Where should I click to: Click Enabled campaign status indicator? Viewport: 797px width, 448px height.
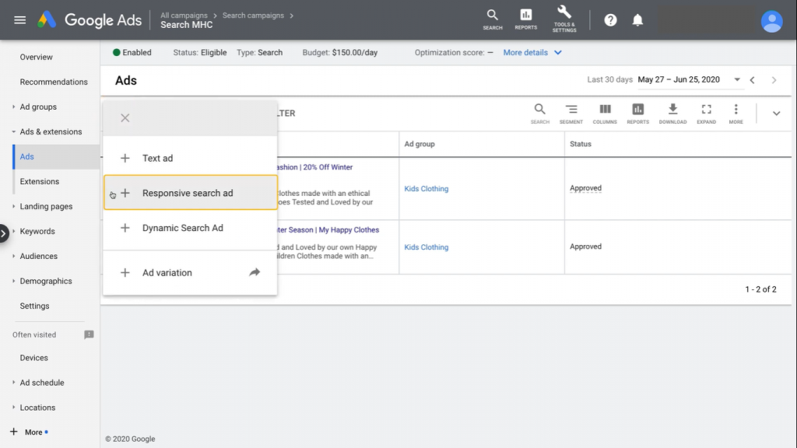click(x=132, y=52)
